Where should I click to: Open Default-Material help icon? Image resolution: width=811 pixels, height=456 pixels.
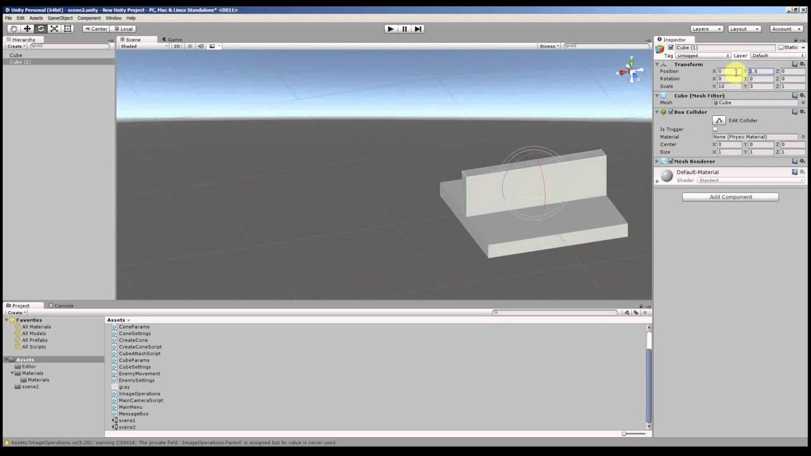795,172
